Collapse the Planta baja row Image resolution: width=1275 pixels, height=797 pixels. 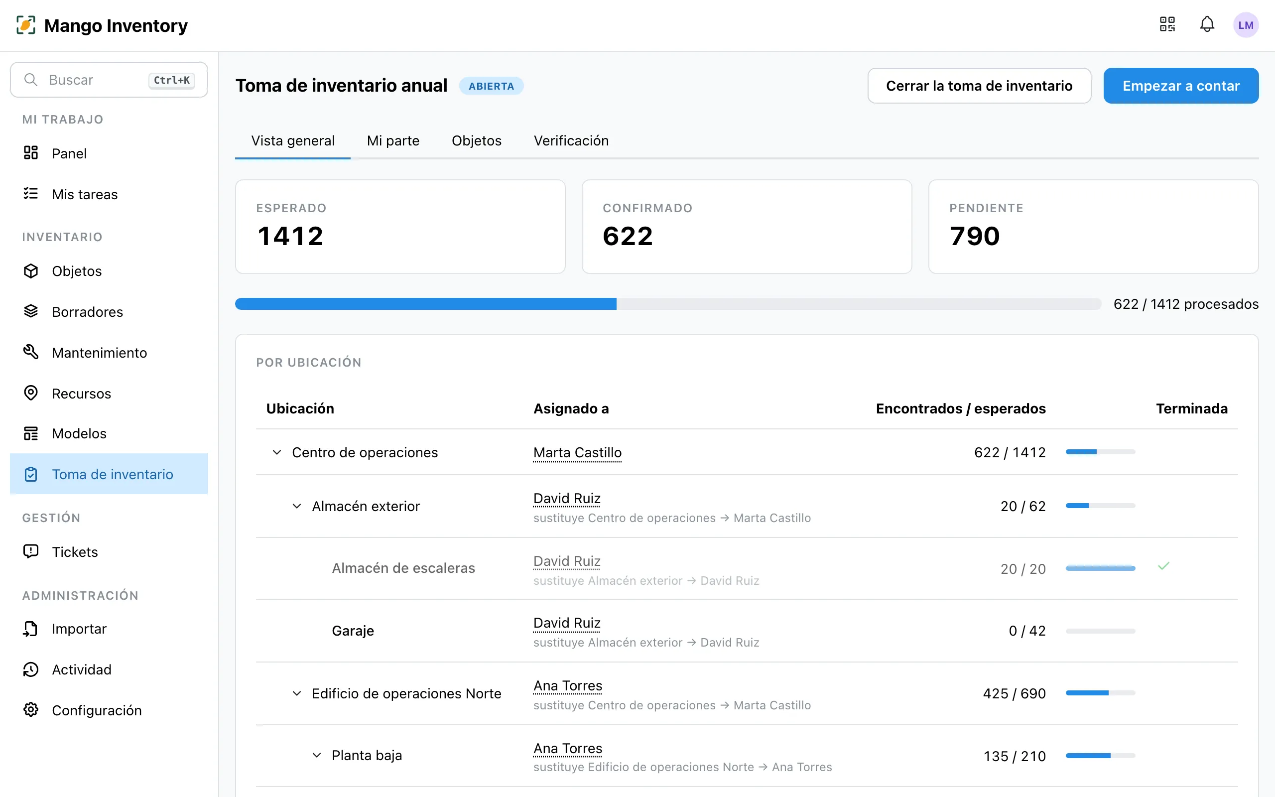pos(317,755)
